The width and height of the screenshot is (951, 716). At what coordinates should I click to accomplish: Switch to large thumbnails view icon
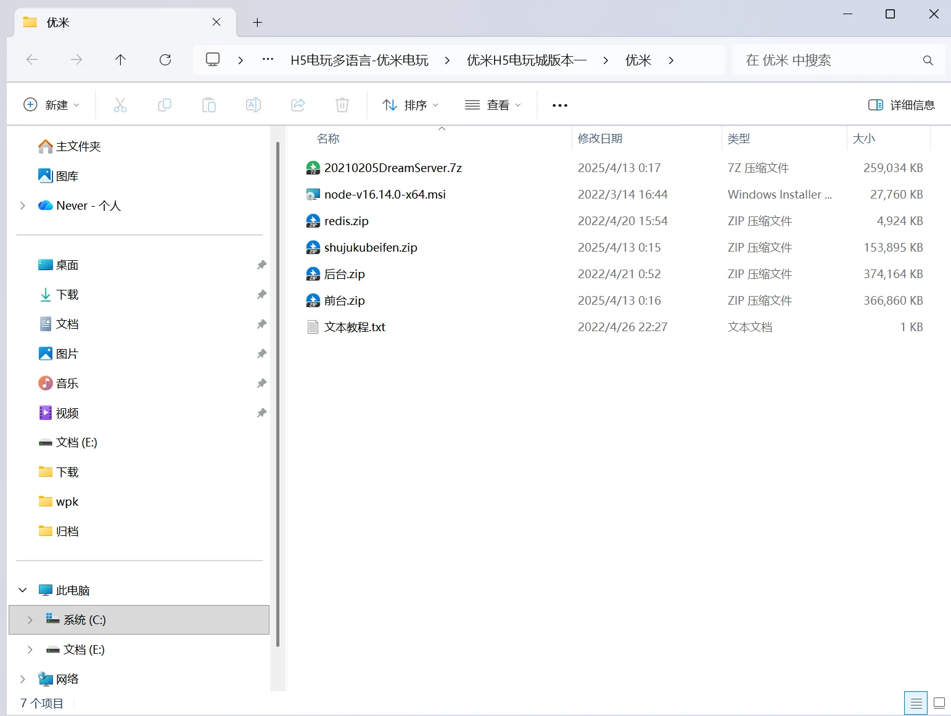[x=939, y=703]
